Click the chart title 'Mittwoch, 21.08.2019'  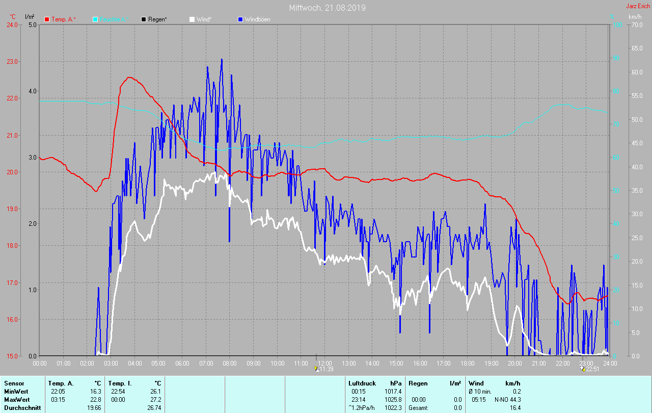click(327, 8)
